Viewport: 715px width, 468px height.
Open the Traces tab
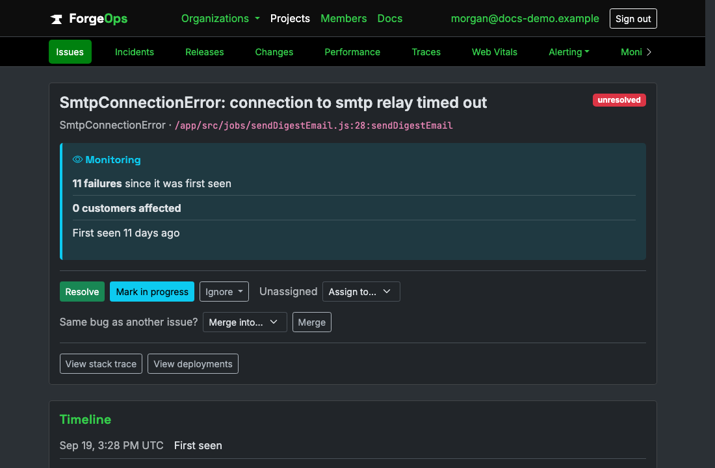tap(426, 52)
